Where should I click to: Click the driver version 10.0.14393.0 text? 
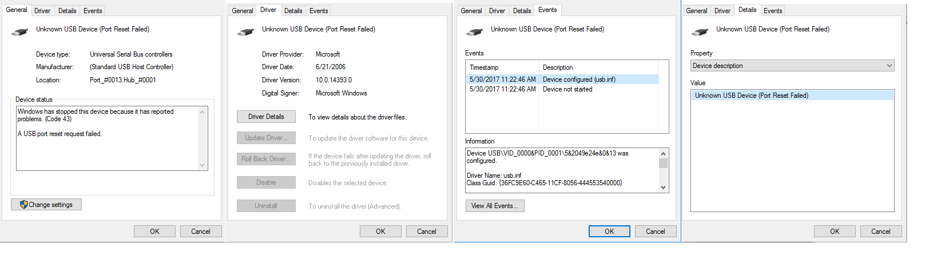(334, 80)
